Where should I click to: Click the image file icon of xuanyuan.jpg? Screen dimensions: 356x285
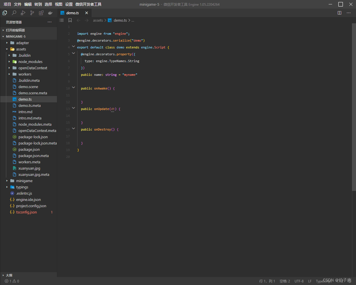click(15, 168)
